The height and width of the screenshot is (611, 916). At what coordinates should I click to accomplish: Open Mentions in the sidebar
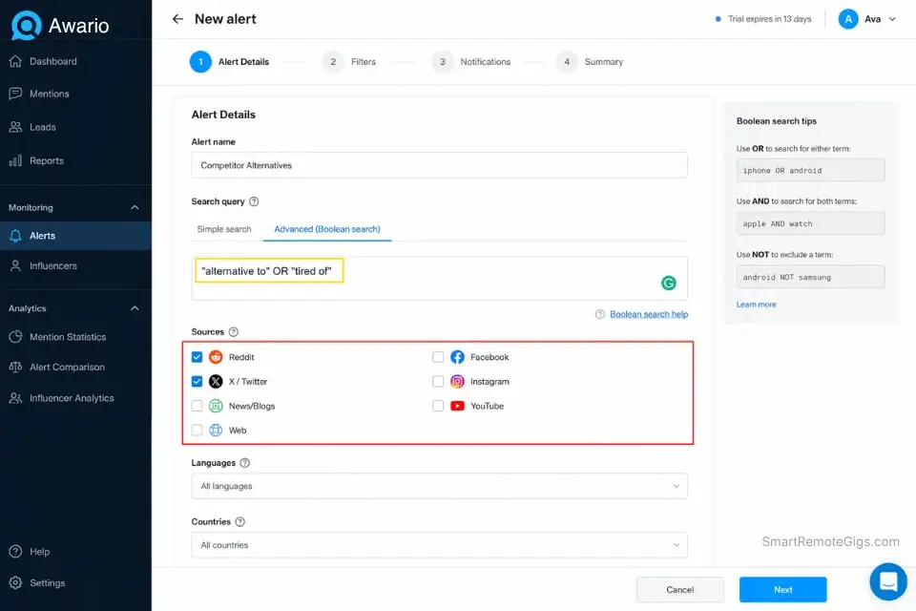pos(49,94)
